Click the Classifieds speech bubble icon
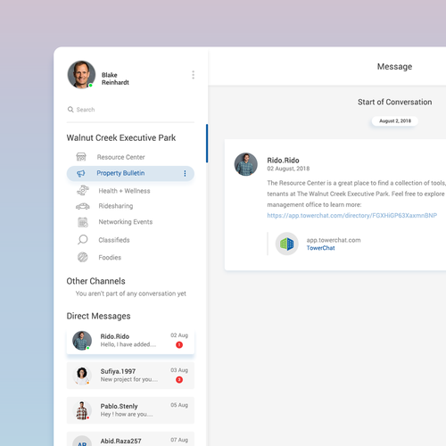Screen dimensions: 446x446 [83, 240]
